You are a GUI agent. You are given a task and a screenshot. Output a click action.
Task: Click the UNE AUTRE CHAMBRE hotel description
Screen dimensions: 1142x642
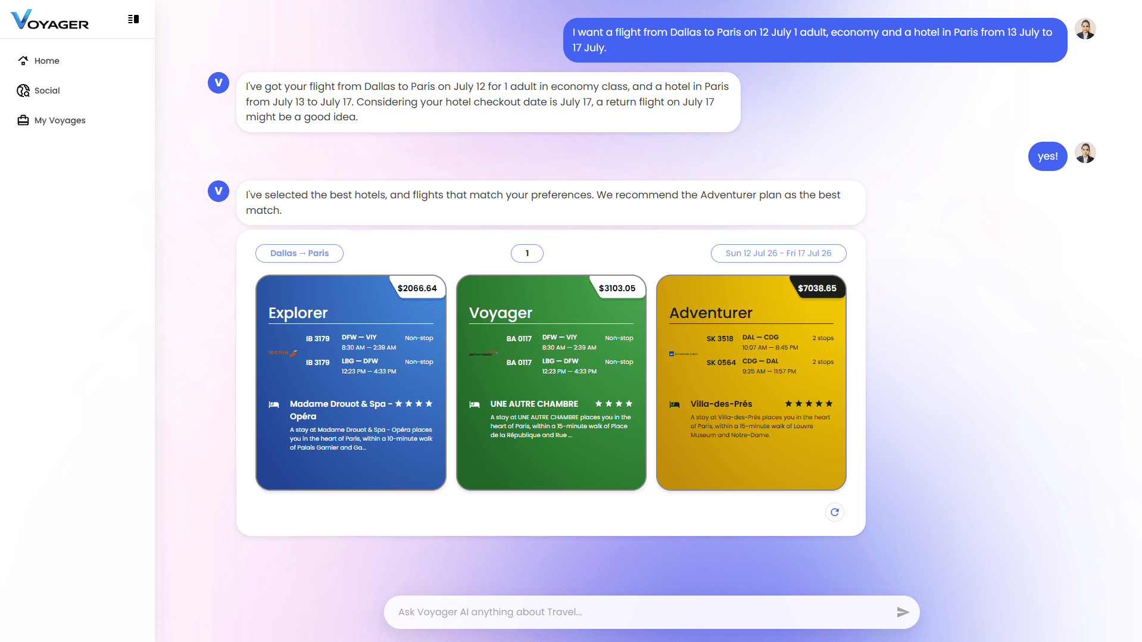560,426
